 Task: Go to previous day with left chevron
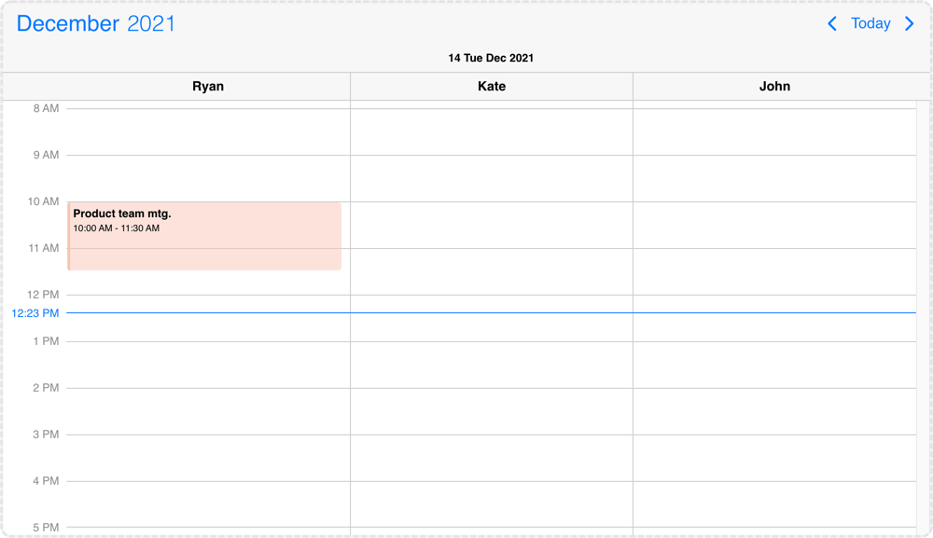pyautogui.click(x=832, y=24)
